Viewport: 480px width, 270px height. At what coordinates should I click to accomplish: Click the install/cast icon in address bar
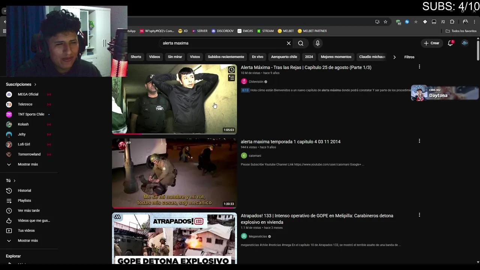(377, 22)
